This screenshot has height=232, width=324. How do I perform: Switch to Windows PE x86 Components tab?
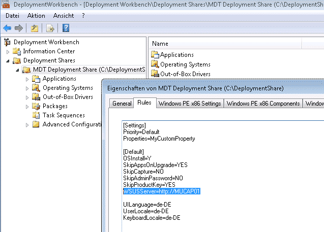click(x=263, y=104)
